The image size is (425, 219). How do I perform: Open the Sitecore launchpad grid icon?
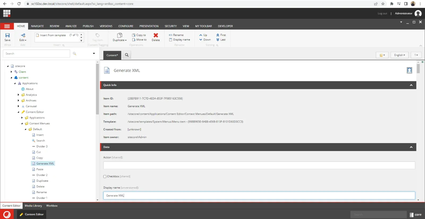point(7,13)
